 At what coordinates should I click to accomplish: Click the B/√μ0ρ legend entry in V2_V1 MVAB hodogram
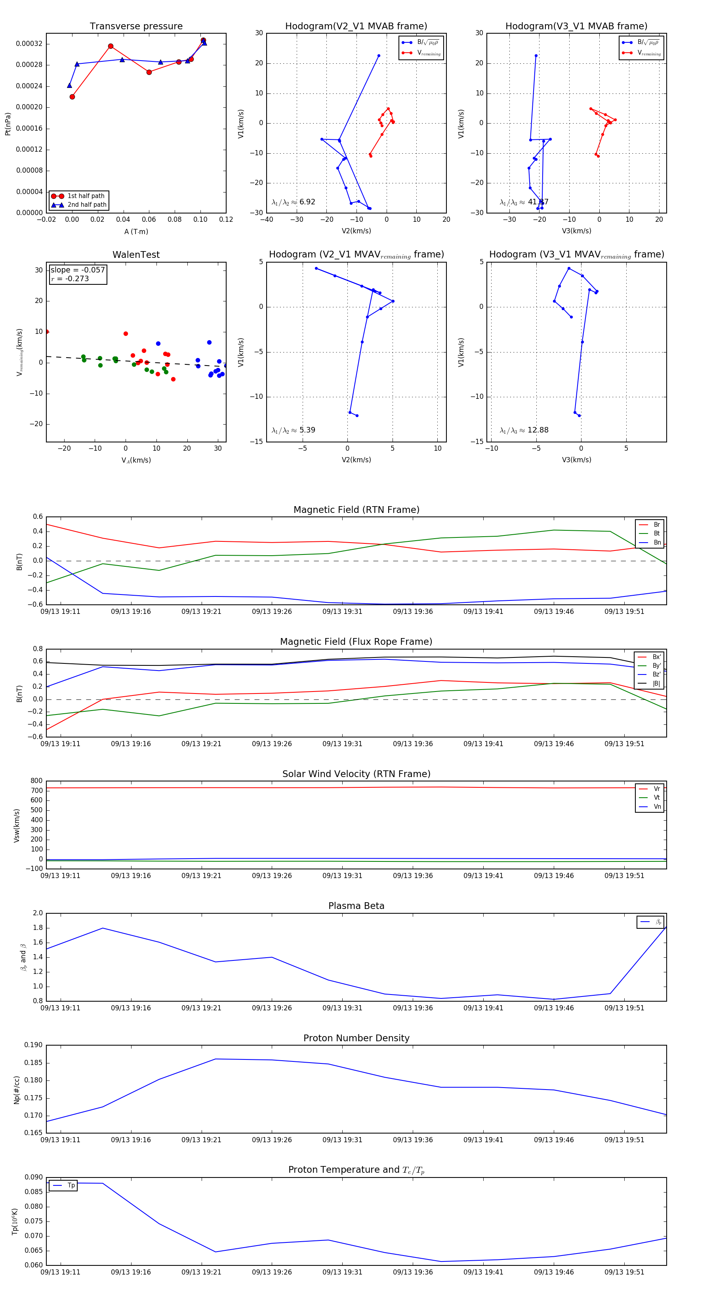point(420,42)
